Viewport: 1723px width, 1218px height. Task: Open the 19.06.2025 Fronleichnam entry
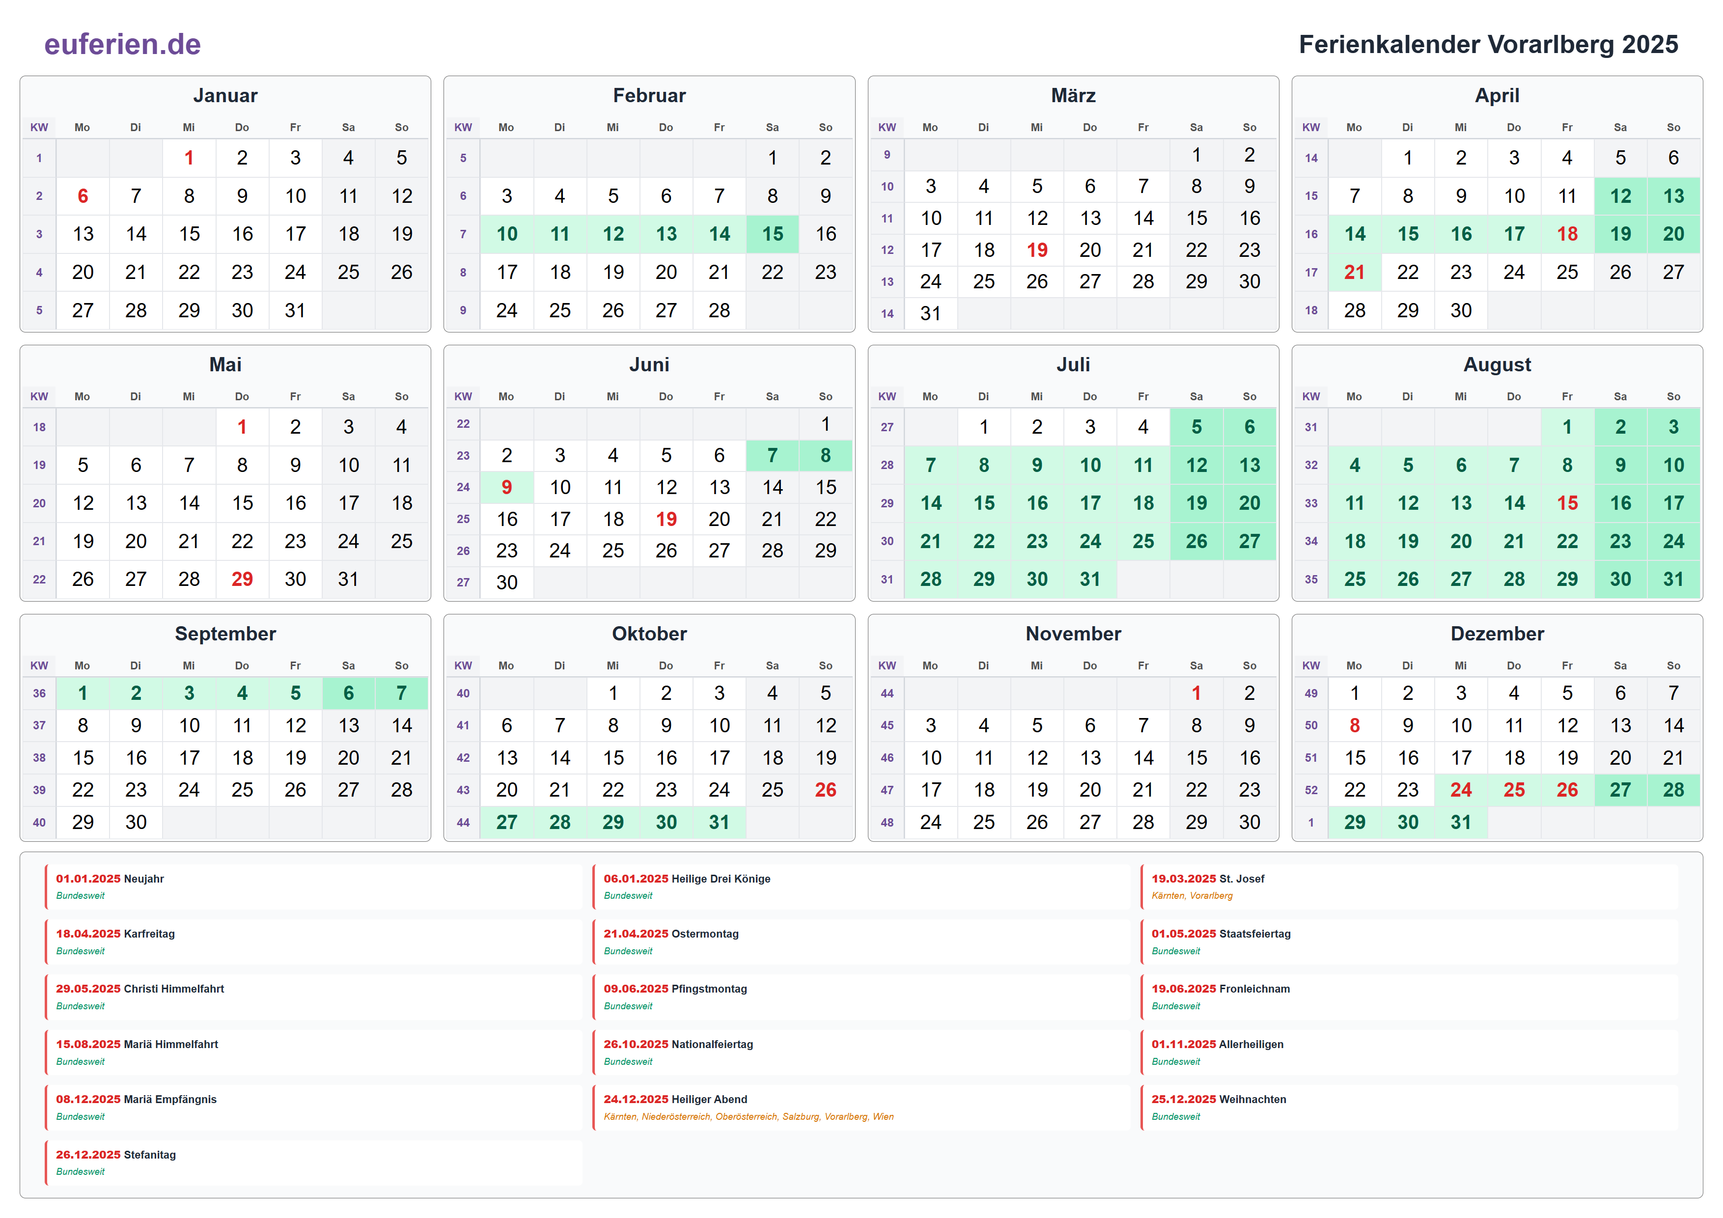1409,997
